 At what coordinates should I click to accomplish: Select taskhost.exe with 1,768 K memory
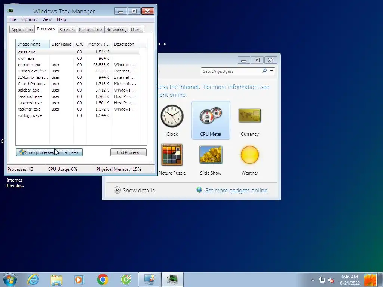point(78,96)
